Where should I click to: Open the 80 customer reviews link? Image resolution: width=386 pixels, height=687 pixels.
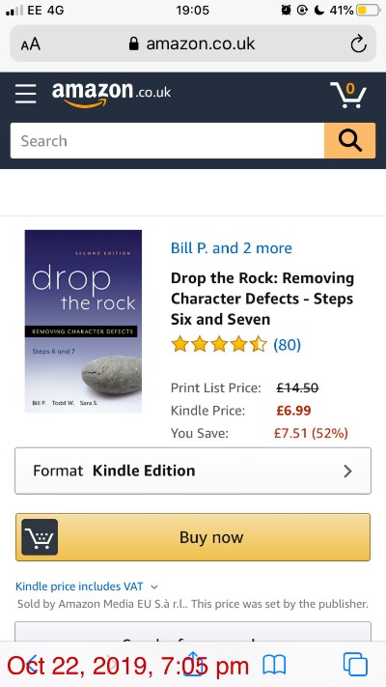click(x=288, y=345)
